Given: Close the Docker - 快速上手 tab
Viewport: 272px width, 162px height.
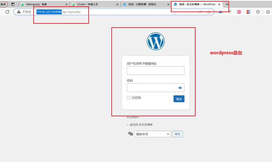Looking at the screenshot, I should click(x=117, y=4).
